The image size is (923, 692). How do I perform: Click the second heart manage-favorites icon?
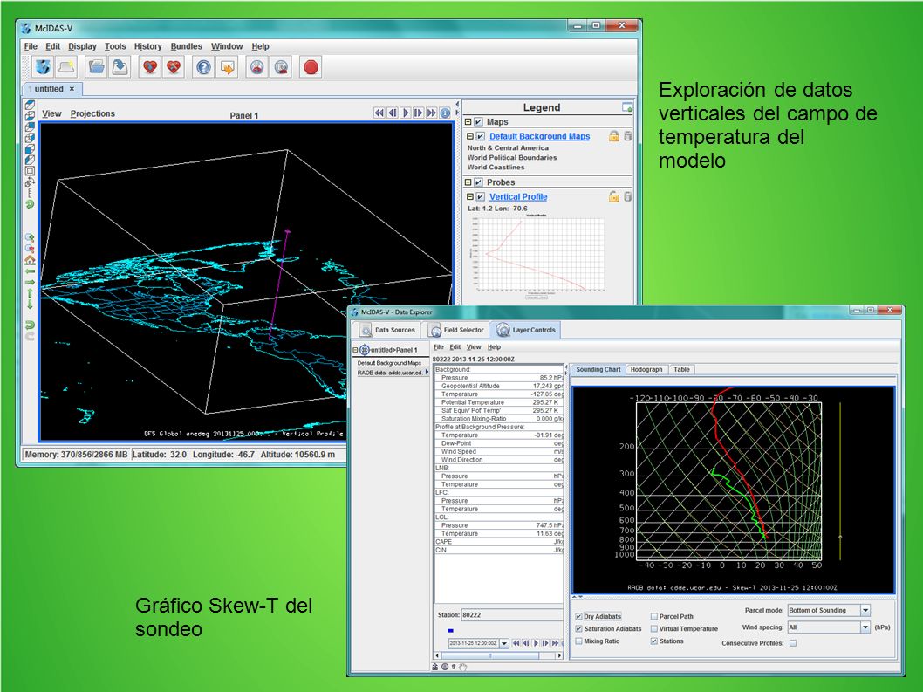click(x=174, y=67)
